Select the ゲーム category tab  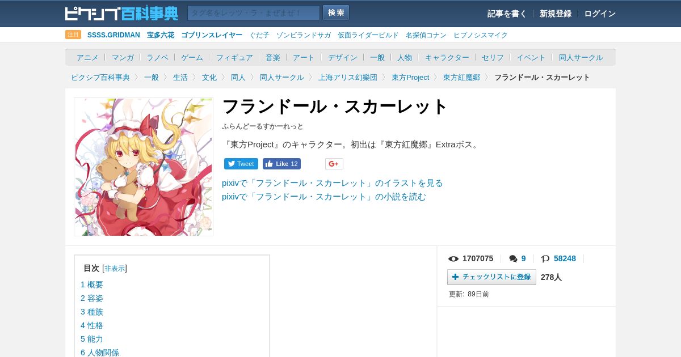[192, 58]
